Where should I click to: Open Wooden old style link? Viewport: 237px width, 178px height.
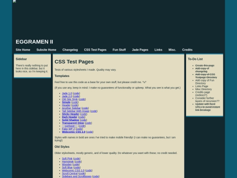point(67,164)
